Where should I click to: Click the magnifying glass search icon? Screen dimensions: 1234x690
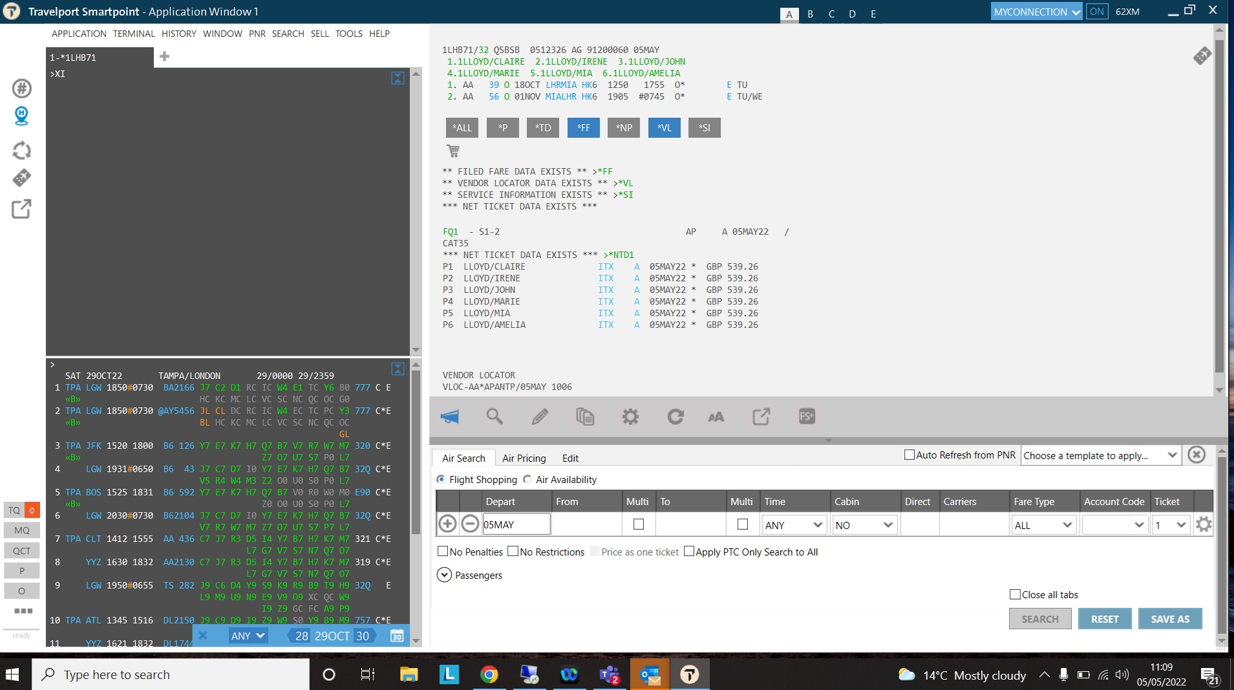(495, 416)
